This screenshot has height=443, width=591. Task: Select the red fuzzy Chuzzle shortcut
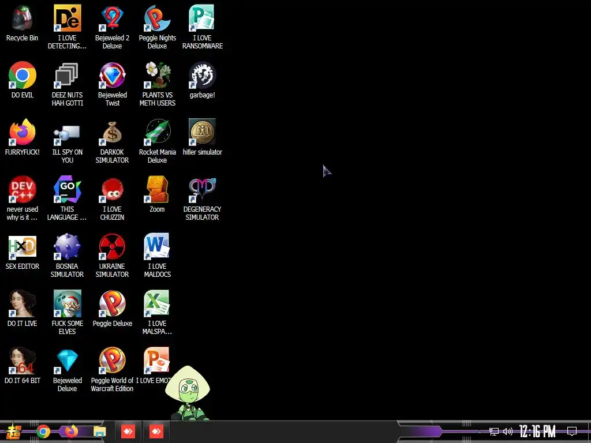pyautogui.click(x=113, y=189)
